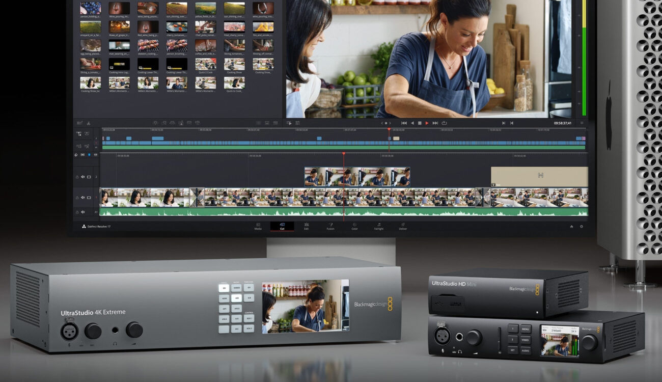The height and width of the screenshot is (382, 662).
Task: Click the red play button in viewer
Action: (x=427, y=123)
